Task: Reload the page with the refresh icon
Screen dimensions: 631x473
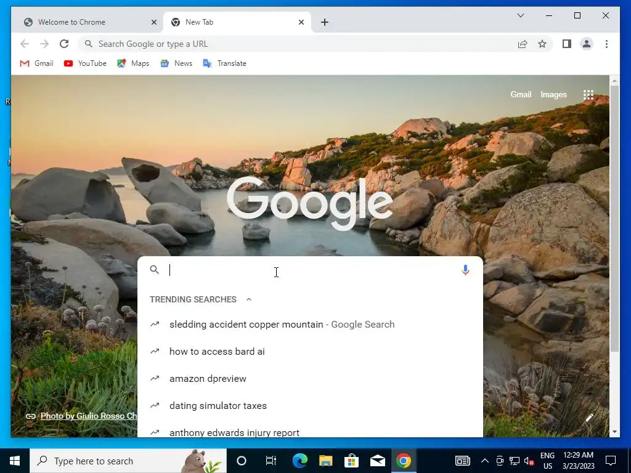Action: [64, 44]
